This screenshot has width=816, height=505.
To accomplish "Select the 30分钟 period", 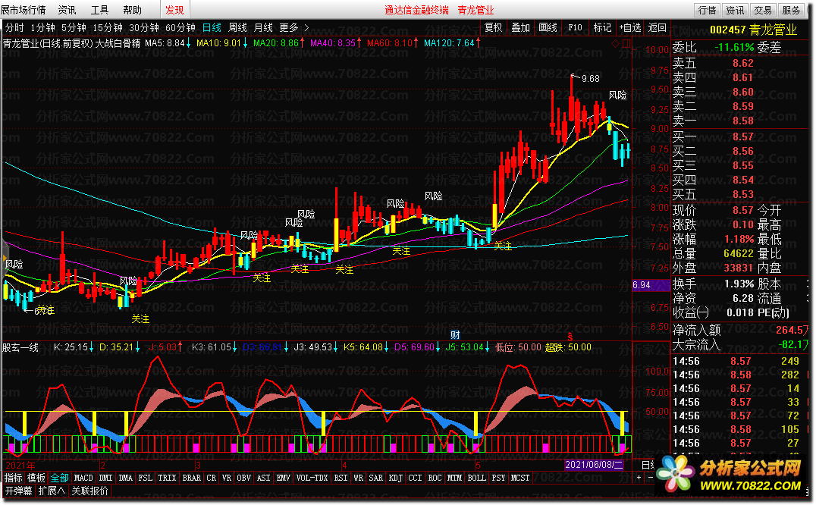I will click(x=143, y=27).
